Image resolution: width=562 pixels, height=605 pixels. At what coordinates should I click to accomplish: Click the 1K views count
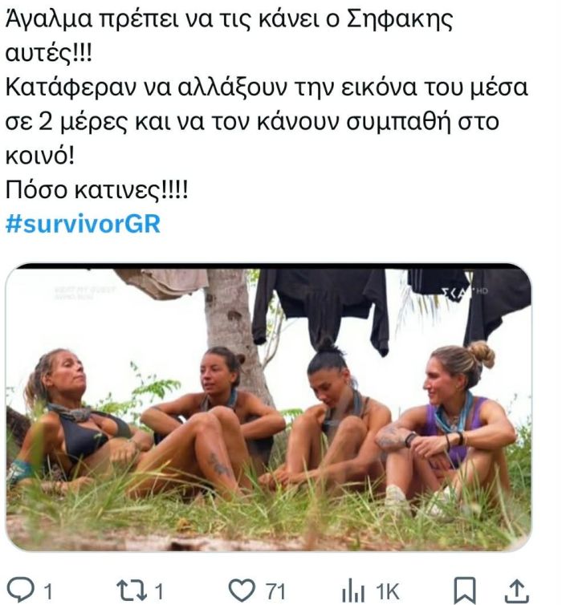click(x=387, y=591)
